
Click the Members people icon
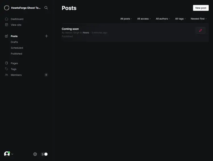[x=6, y=75]
